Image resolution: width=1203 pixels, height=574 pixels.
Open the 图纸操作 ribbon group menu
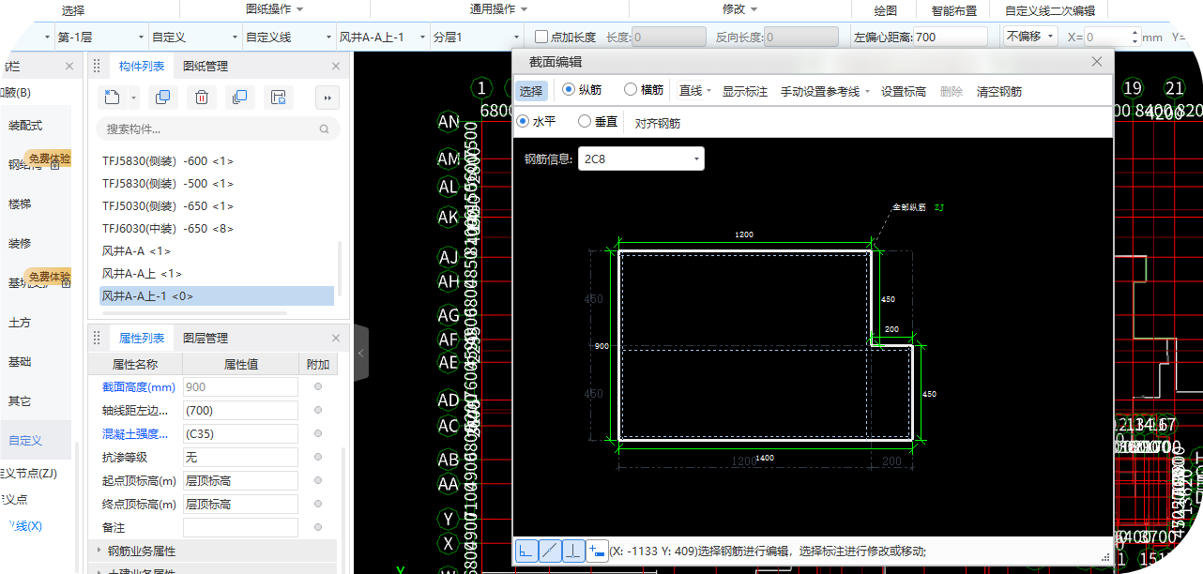click(274, 9)
